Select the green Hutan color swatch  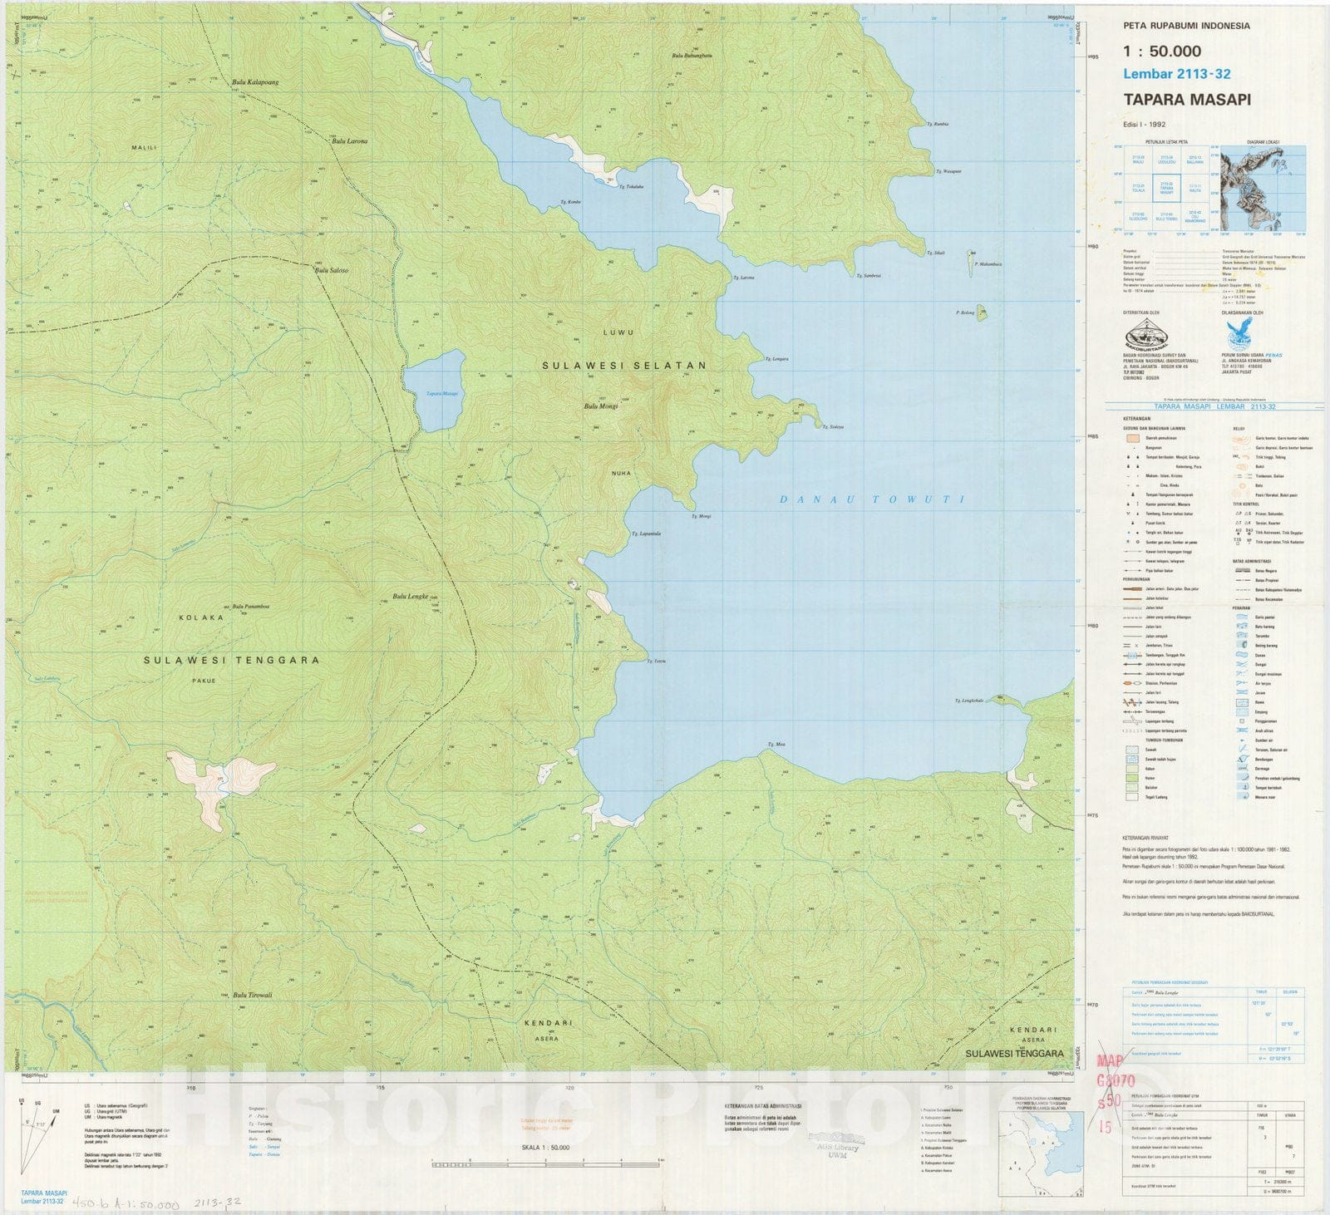tap(1132, 778)
